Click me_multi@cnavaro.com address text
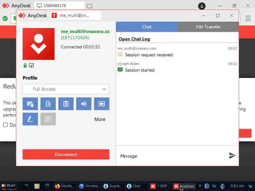Image resolution: width=255 pixels, height=191 pixels. point(85,31)
